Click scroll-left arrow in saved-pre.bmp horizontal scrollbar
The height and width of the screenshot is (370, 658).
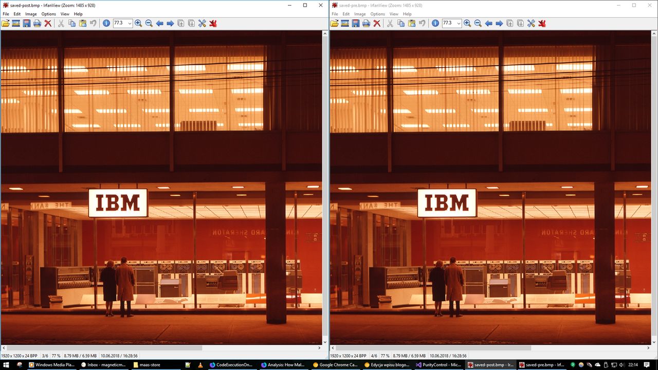pyautogui.click(x=332, y=348)
